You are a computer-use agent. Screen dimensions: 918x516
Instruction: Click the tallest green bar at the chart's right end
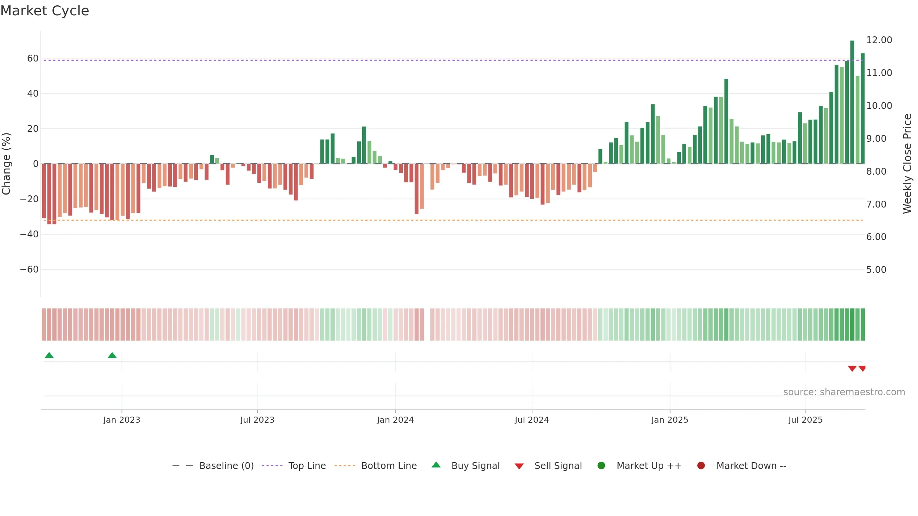(852, 102)
